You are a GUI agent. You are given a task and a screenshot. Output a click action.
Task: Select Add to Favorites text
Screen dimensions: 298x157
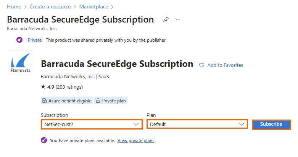click(225, 65)
